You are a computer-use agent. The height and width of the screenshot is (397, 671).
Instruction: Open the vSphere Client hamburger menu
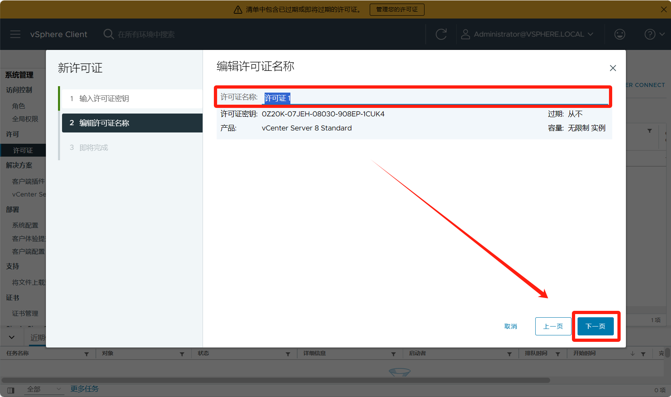click(x=15, y=34)
